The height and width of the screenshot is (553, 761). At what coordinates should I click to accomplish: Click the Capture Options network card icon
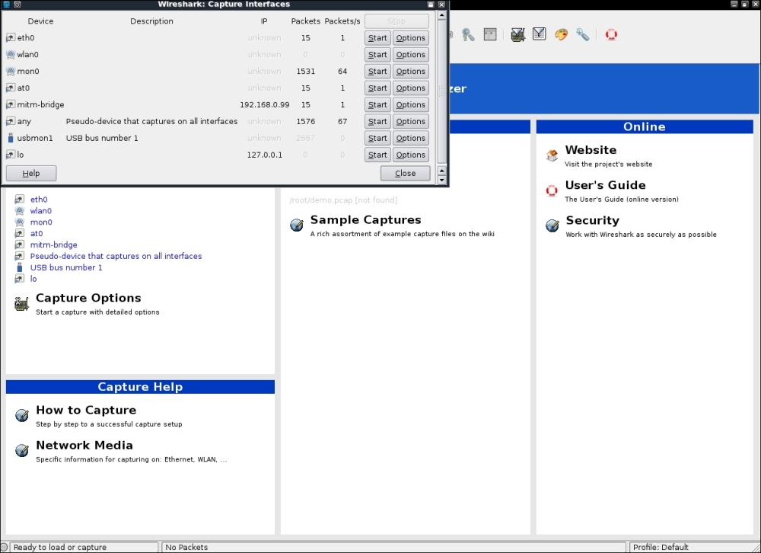coord(21,304)
